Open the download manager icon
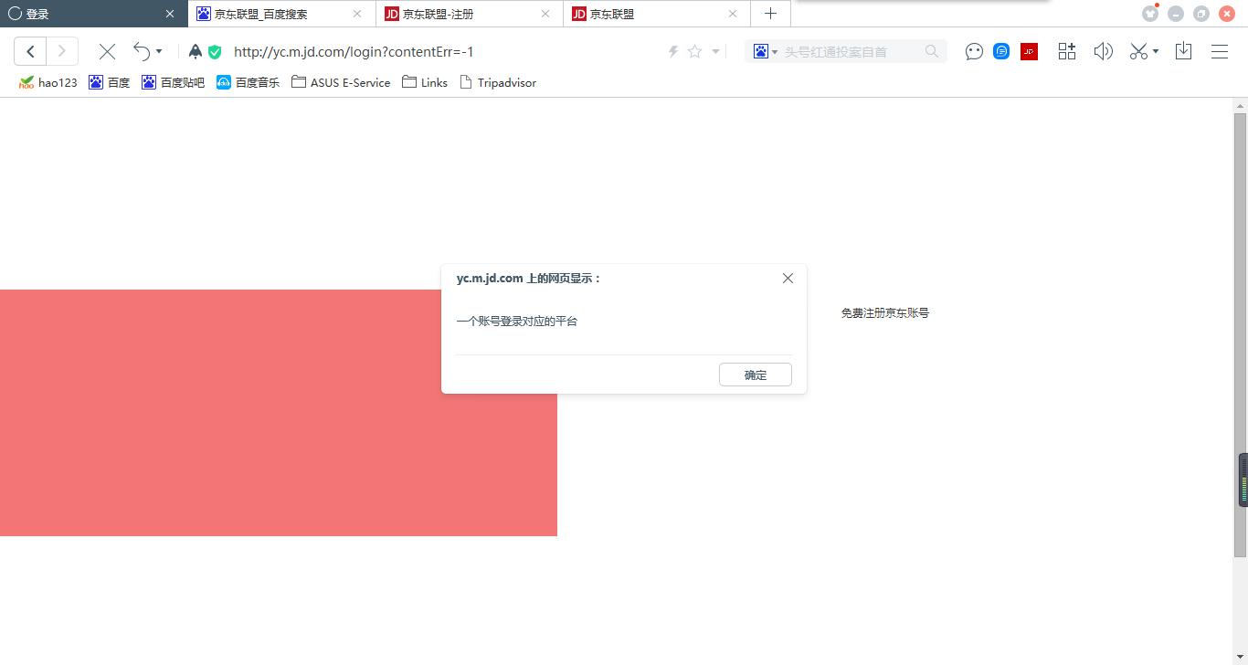 point(1183,51)
